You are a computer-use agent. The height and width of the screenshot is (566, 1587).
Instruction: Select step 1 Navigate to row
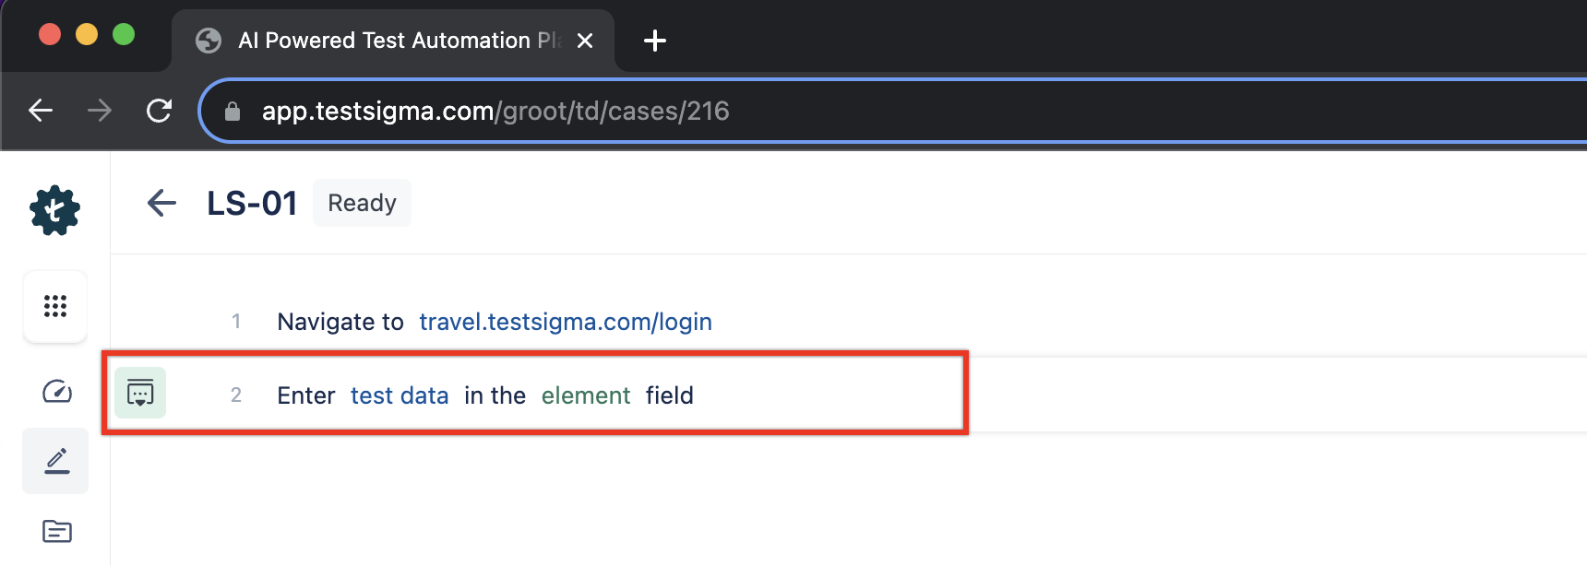[x=849, y=321]
